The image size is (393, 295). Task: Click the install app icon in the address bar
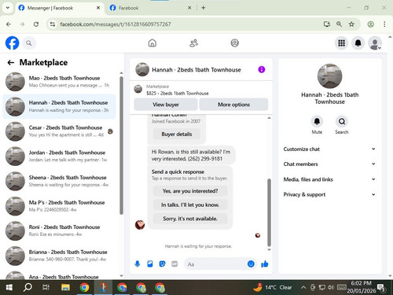326,24
